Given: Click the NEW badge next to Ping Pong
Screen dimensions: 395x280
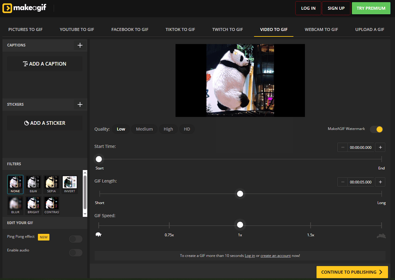Looking at the screenshot, I should [x=43, y=237].
